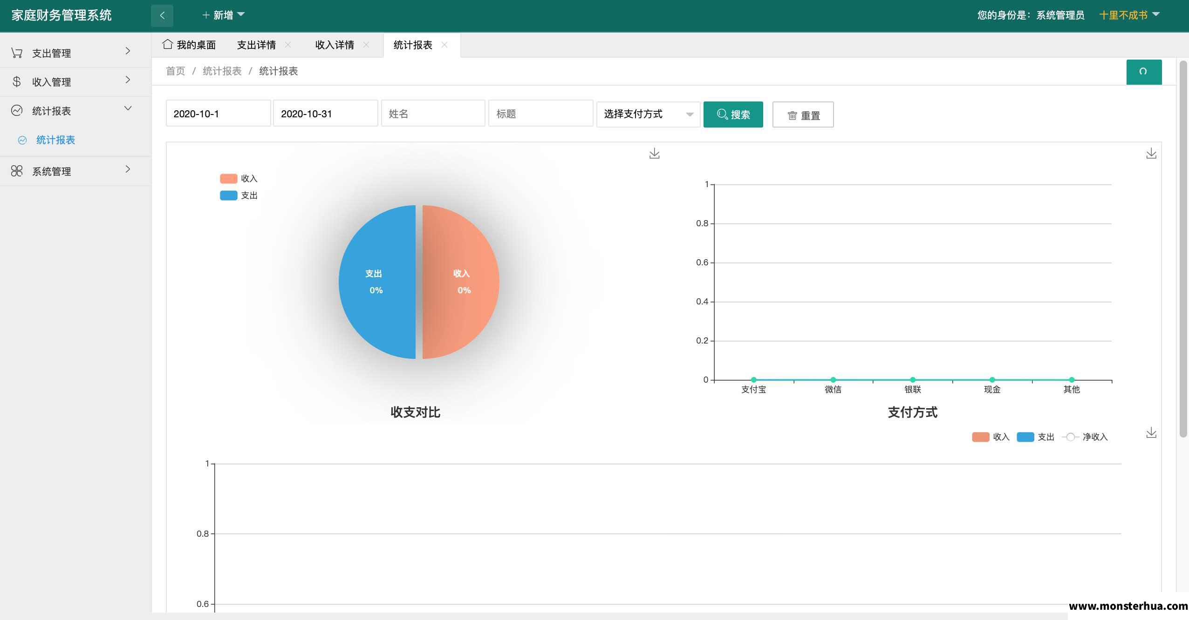Click the green refresh button
This screenshot has height=620, width=1189.
1144,72
